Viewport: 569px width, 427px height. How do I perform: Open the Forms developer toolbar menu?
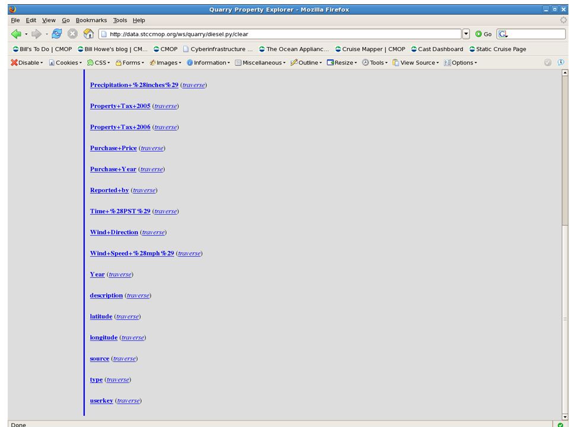(x=130, y=62)
